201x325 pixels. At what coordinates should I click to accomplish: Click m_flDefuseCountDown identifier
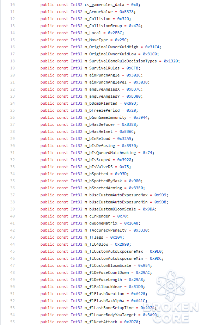[107, 272]
